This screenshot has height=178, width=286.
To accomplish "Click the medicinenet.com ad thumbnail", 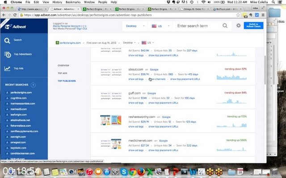I will pyautogui.click(x=111, y=144).
